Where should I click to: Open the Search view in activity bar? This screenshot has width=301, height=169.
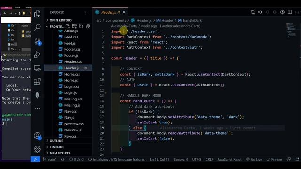[x=37, y=27]
